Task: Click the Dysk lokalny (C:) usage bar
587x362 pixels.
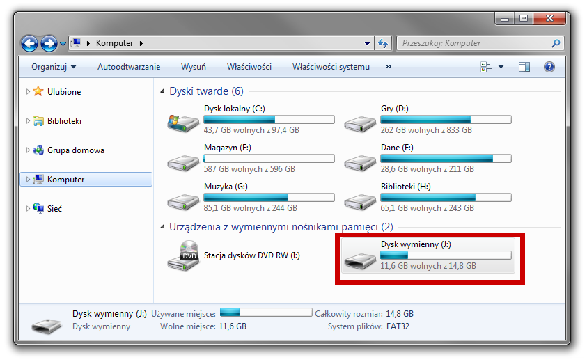Action: (269, 120)
